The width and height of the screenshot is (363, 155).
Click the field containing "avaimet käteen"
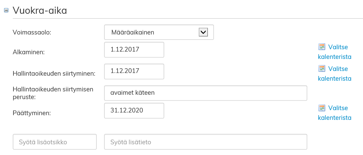click(x=206, y=93)
